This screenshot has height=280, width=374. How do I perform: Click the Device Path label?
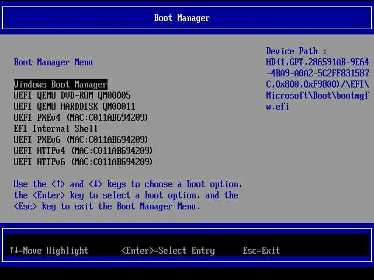tap(296, 51)
